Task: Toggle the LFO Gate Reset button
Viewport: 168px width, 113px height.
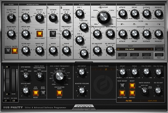Action: point(36,93)
